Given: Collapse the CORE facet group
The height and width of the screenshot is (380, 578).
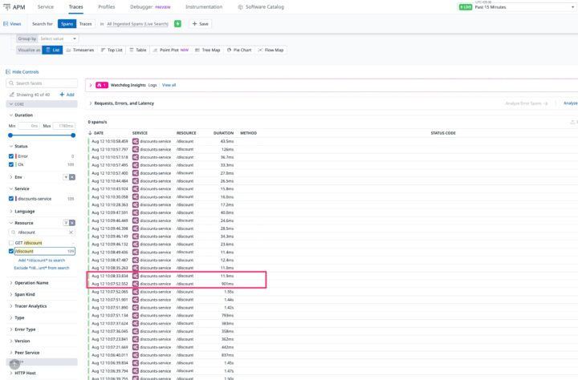Looking at the screenshot, I should (42, 104).
